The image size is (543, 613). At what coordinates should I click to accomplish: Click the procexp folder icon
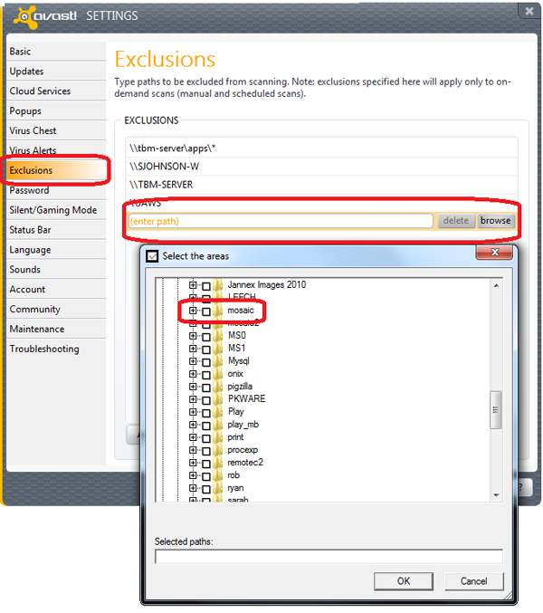tap(219, 450)
